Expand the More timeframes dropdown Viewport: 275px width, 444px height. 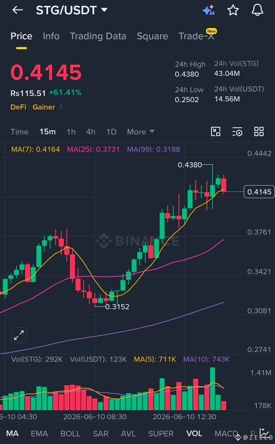[141, 132]
